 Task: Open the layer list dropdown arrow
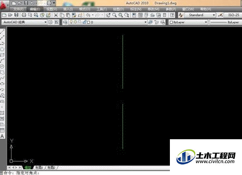(x=145, y=22)
